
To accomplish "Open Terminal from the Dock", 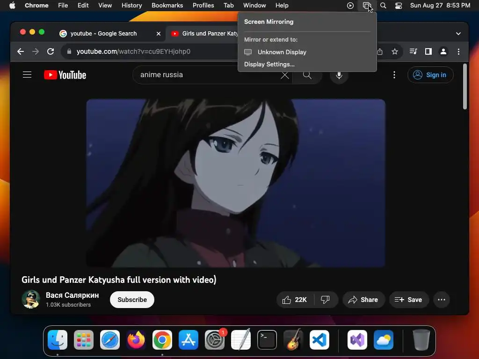I will pyautogui.click(x=267, y=340).
